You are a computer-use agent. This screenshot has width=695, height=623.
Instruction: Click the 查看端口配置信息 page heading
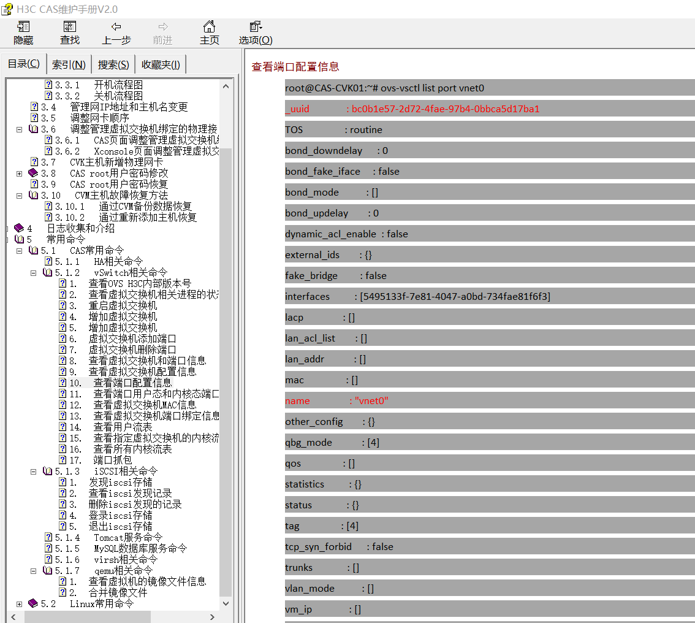coord(295,66)
